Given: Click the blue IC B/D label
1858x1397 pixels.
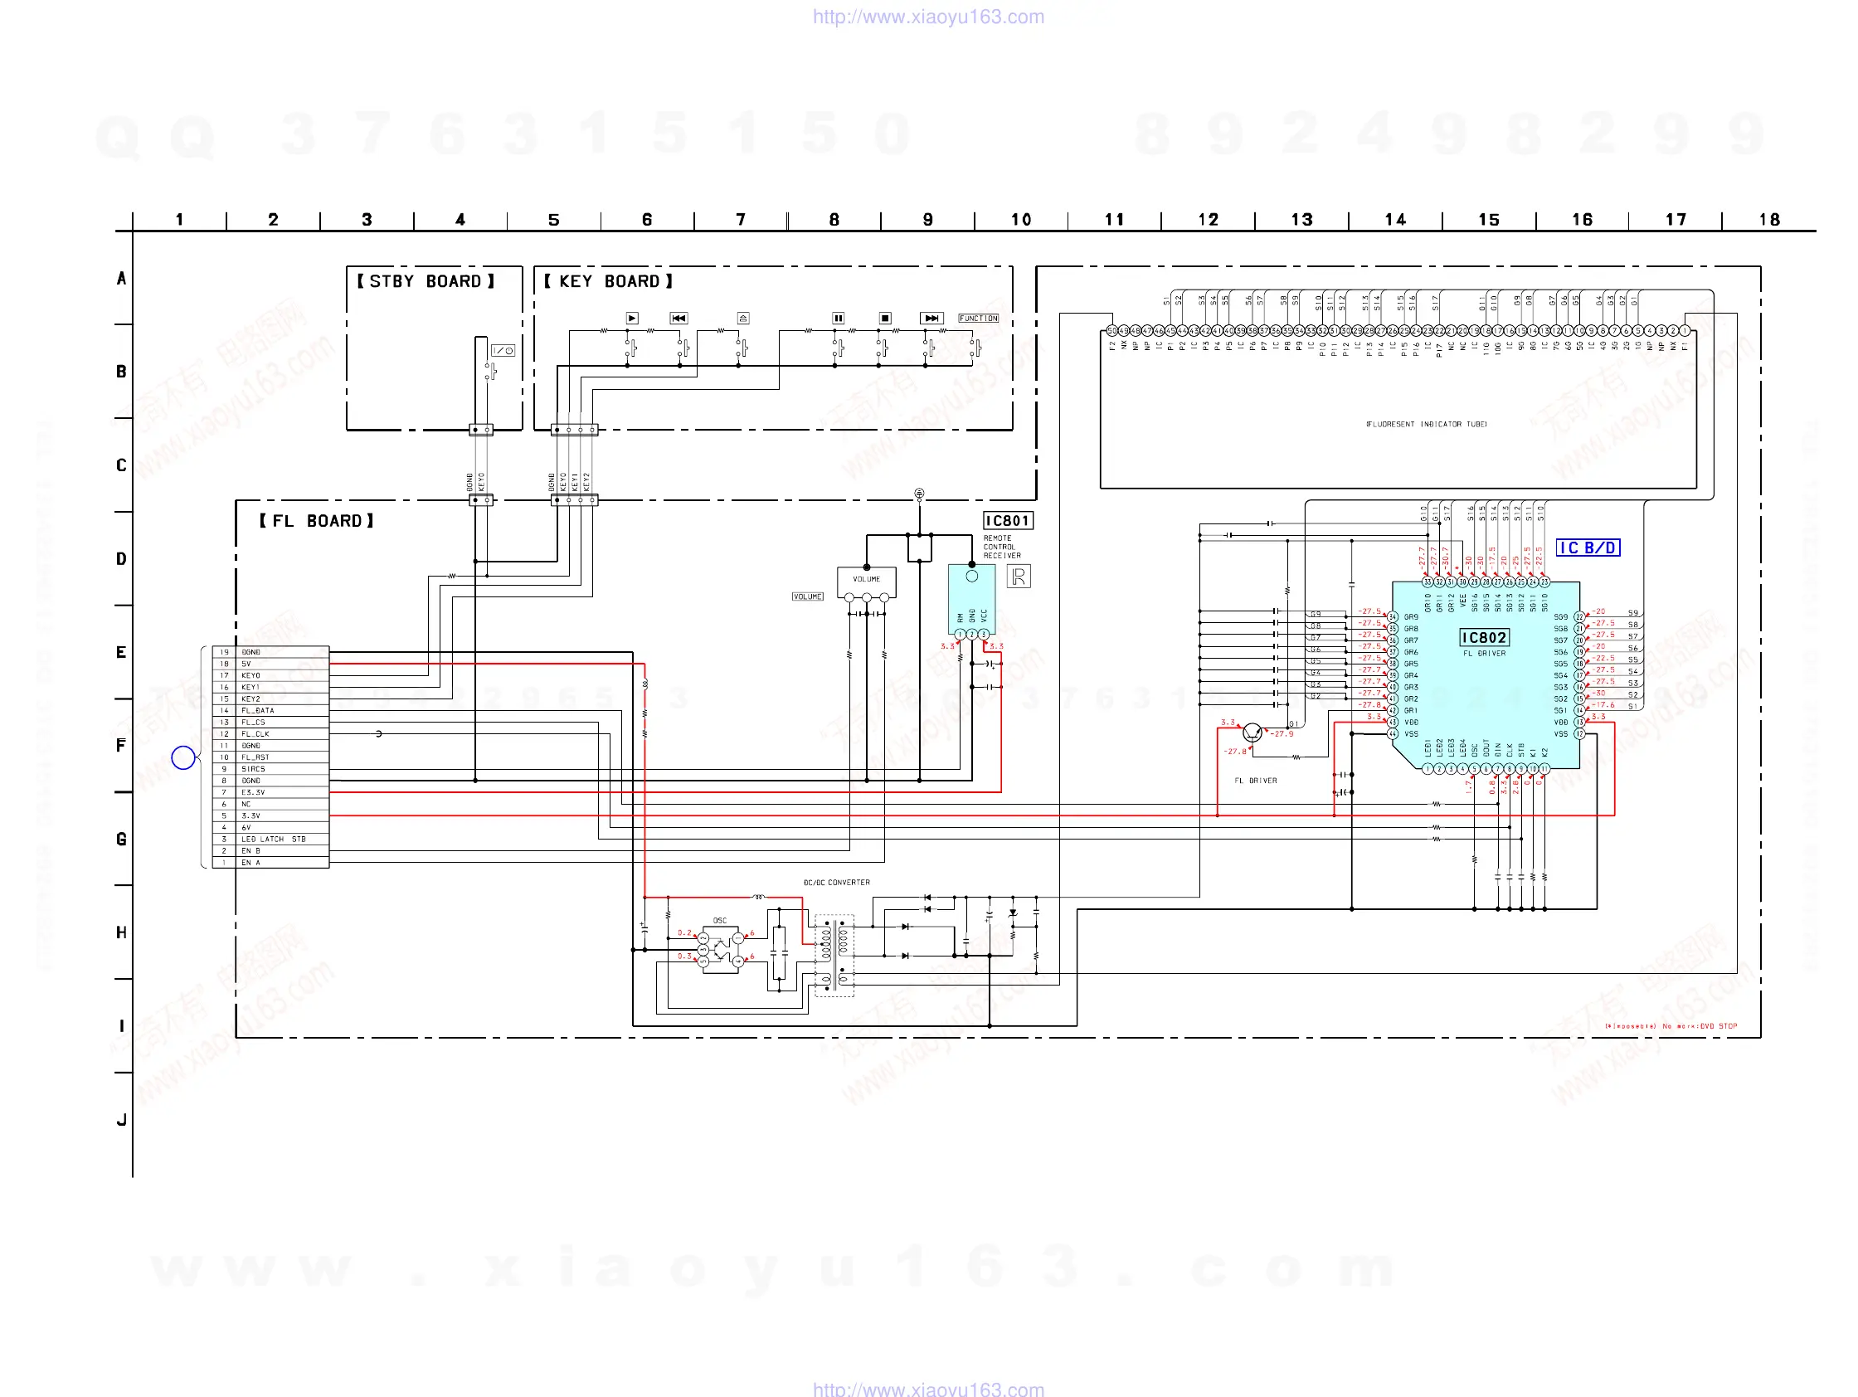Looking at the screenshot, I should pos(1588,548).
